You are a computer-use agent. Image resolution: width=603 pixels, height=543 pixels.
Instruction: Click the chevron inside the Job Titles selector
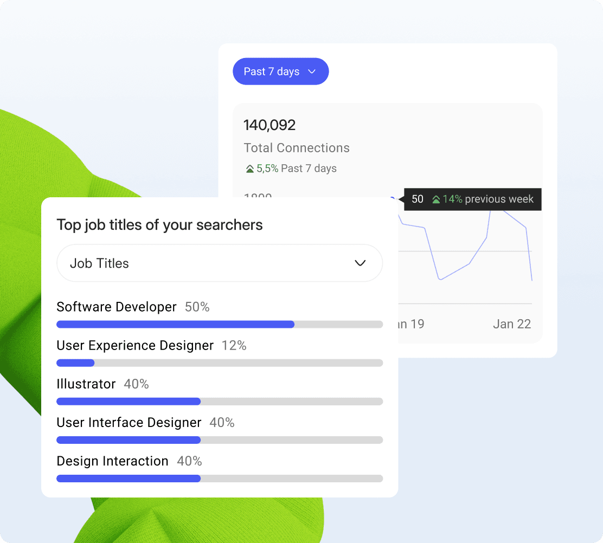[360, 263]
